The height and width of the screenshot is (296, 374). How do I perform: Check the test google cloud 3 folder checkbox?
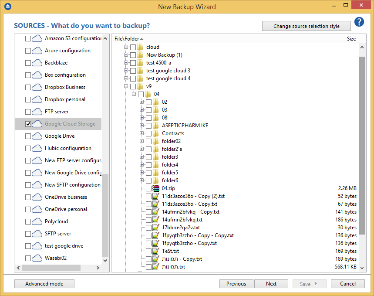[x=133, y=71]
